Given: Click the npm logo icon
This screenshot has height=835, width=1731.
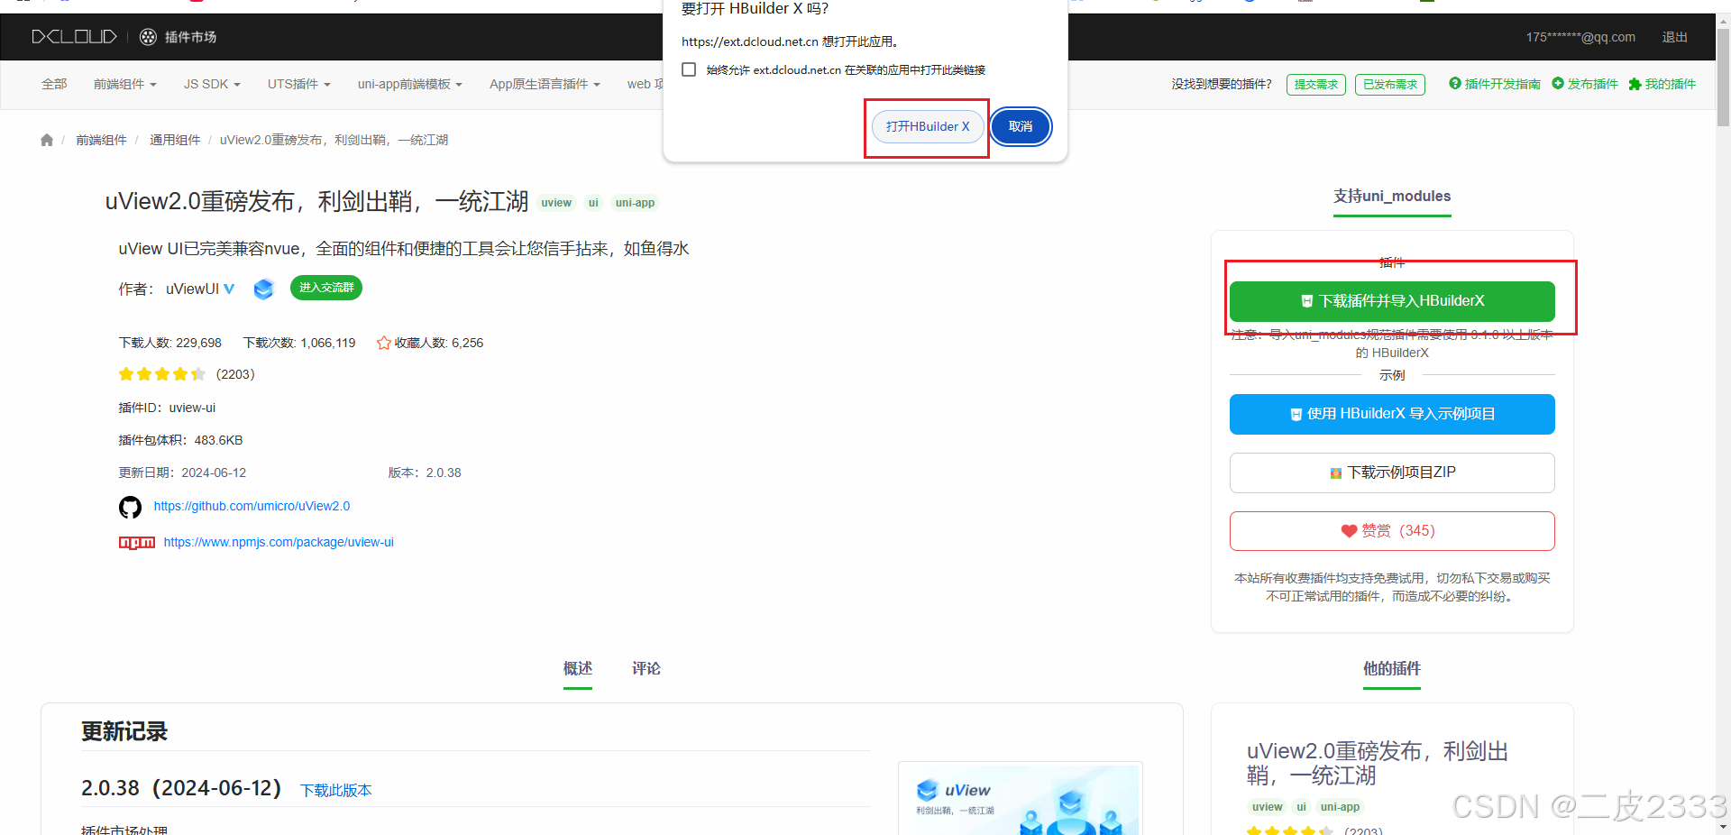Looking at the screenshot, I should point(137,542).
